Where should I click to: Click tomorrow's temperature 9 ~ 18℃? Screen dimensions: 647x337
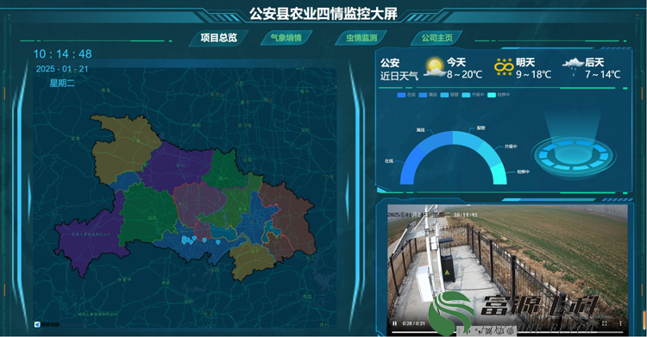coord(533,75)
